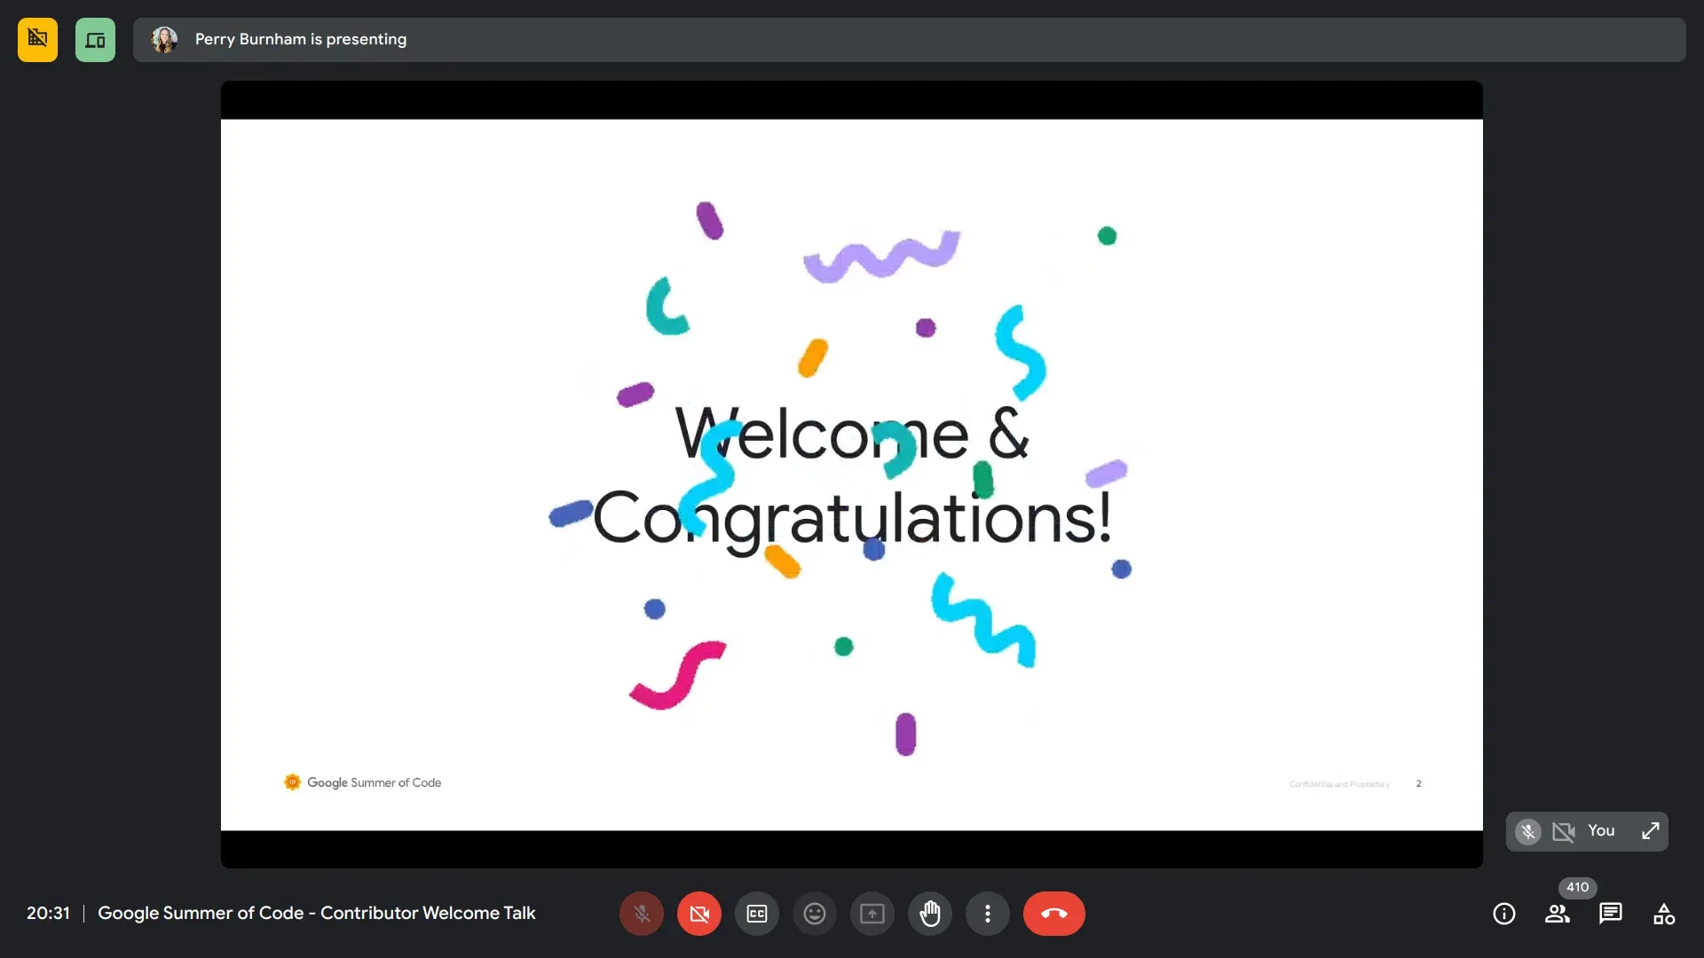Click the present screen button
The width and height of the screenshot is (1704, 958).
click(872, 914)
